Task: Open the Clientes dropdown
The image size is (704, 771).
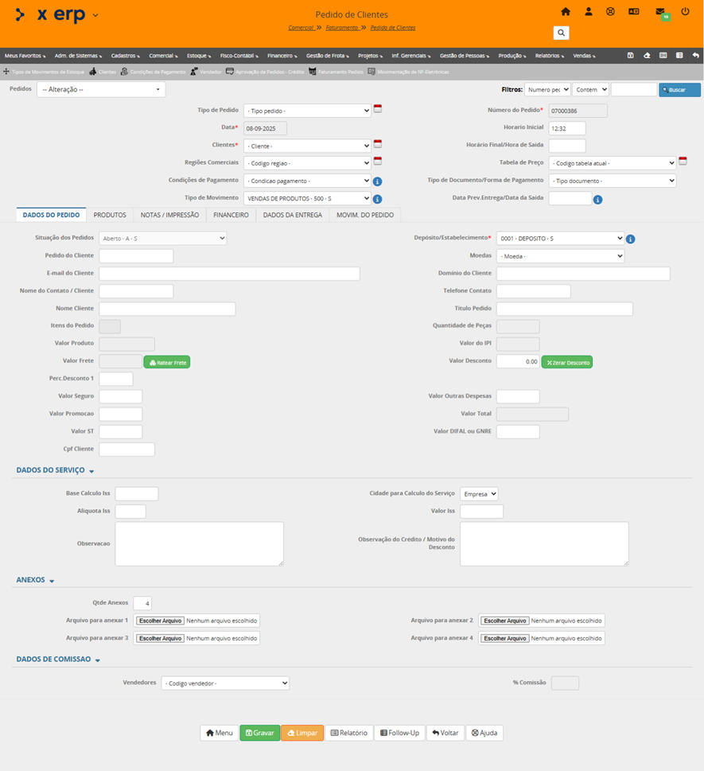Action: 307,146
